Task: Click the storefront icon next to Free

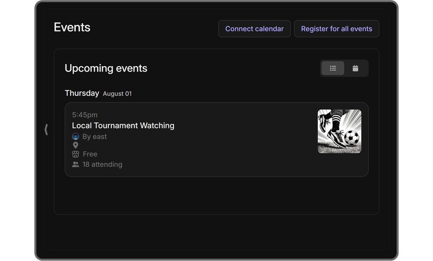Action: [75, 154]
